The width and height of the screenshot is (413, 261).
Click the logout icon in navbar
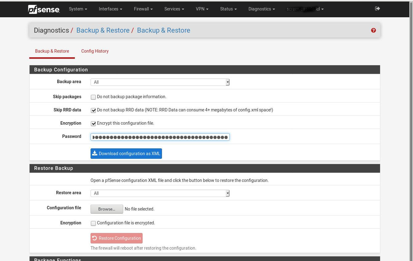pyautogui.click(x=377, y=9)
